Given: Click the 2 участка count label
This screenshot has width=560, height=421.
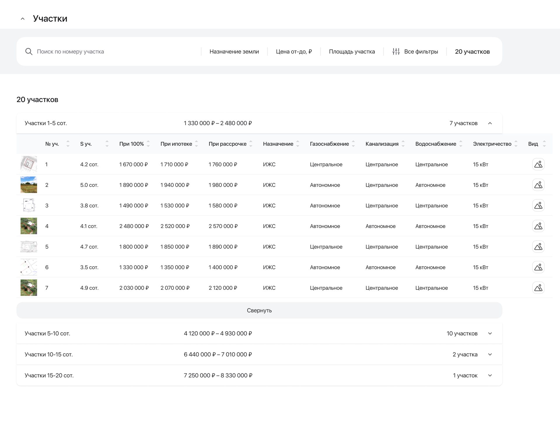Looking at the screenshot, I should pos(465,355).
